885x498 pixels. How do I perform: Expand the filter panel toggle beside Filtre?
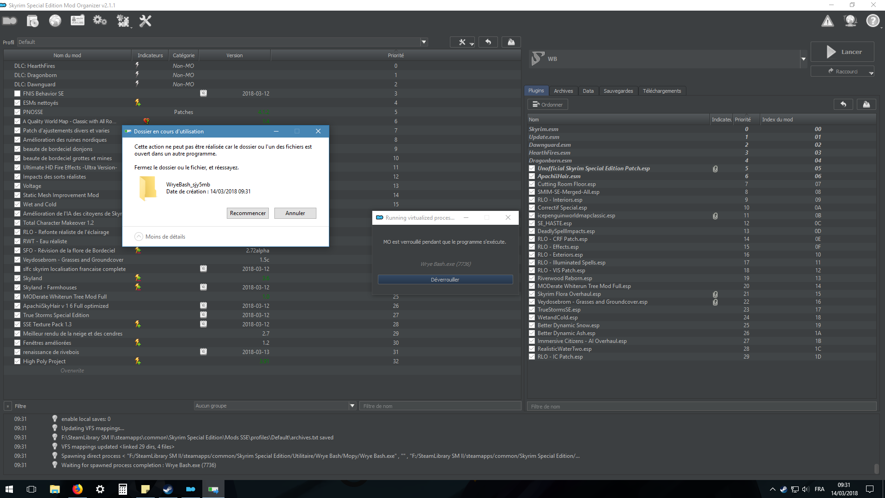click(x=8, y=406)
